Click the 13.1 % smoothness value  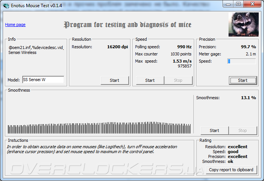click(x=248, y=98)
